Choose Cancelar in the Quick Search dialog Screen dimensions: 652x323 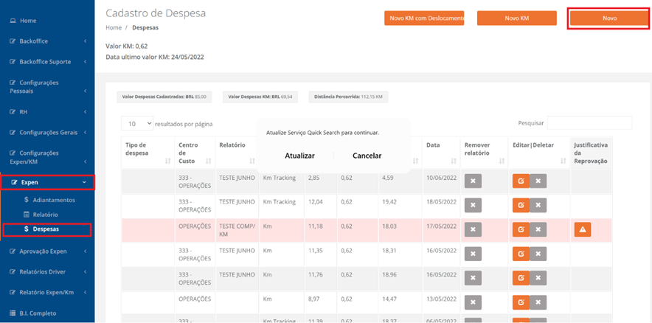pyautogui.click(x=367, y=156)
